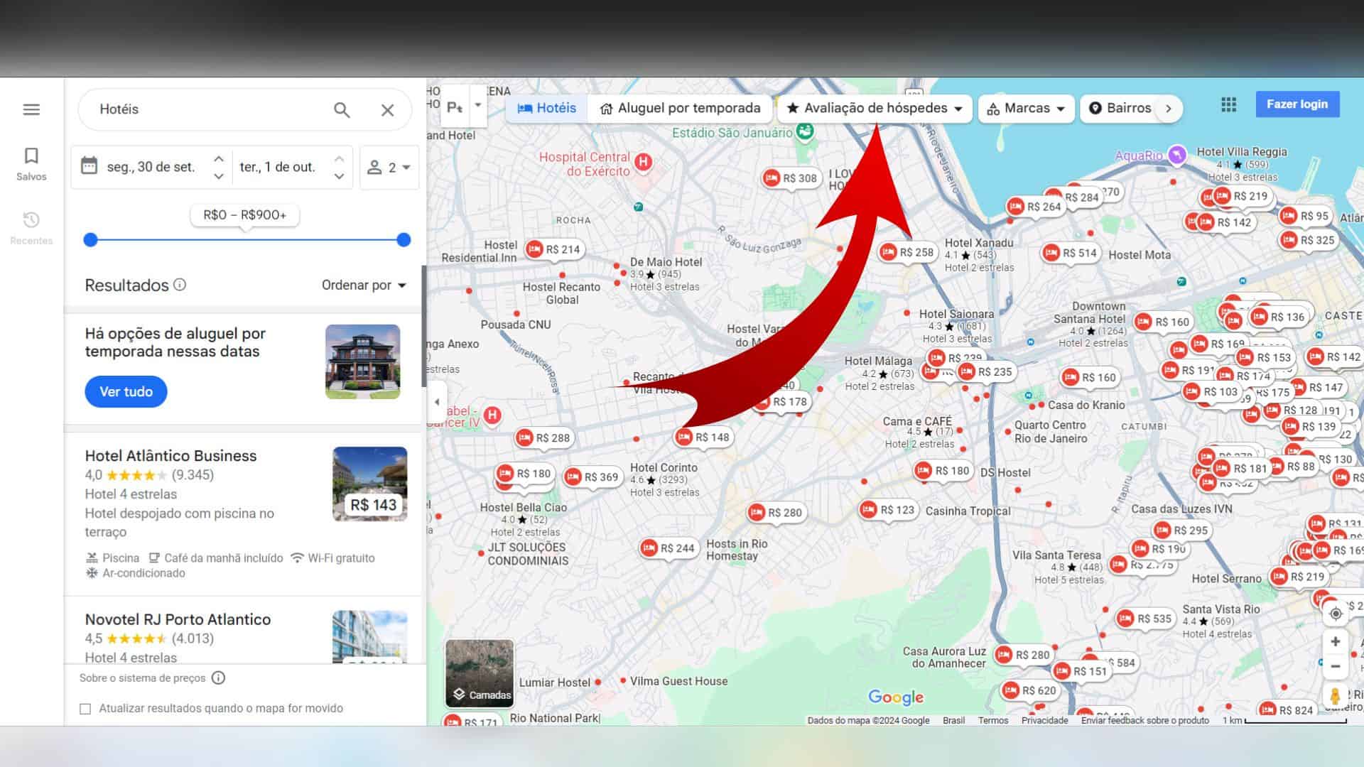Viewport: 1364px width, 767px height.
Task: Click Enviar feedback sobre o produto
Action: (1145, 720)
